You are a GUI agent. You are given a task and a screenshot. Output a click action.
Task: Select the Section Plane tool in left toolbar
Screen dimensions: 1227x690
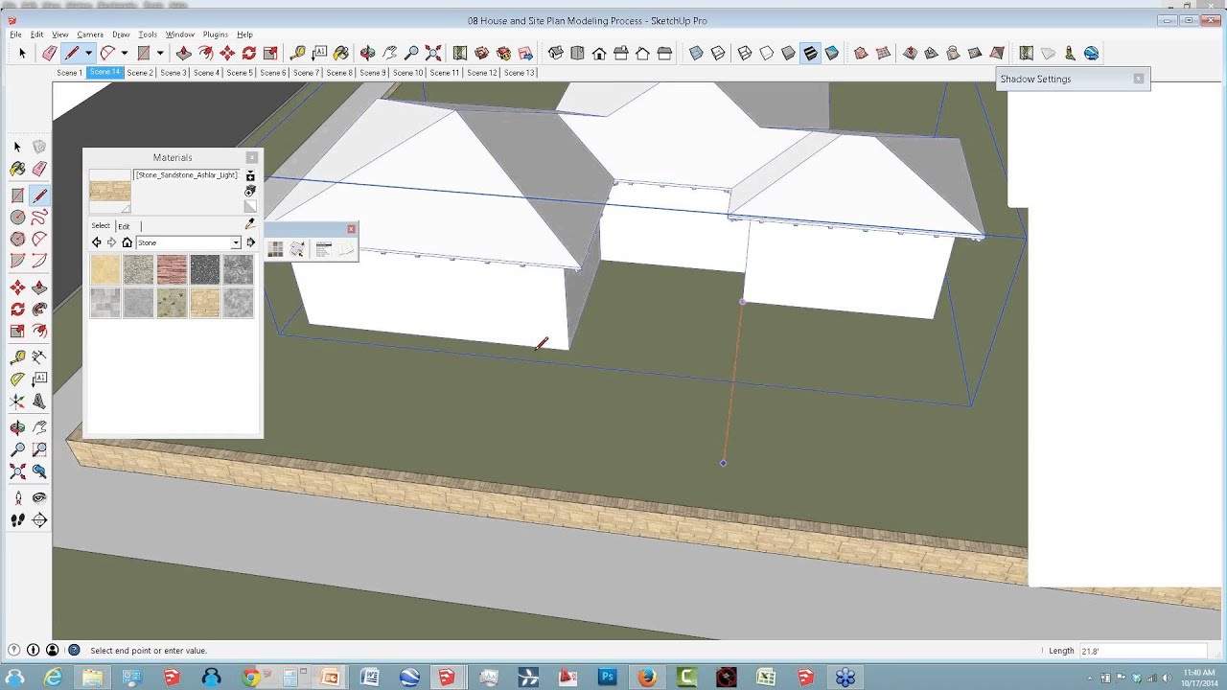click(39, 520)
